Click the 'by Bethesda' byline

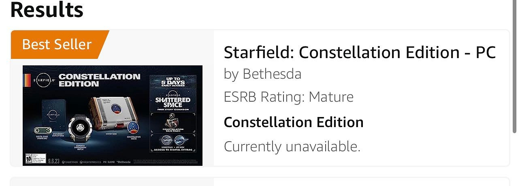coord(262,74)
